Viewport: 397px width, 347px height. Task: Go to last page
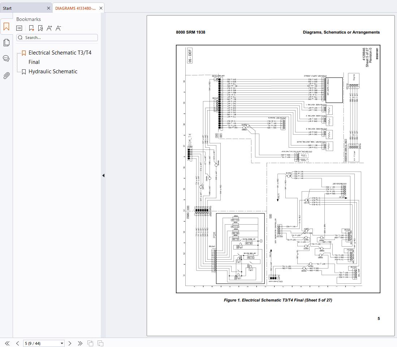(x=80, y=343)
